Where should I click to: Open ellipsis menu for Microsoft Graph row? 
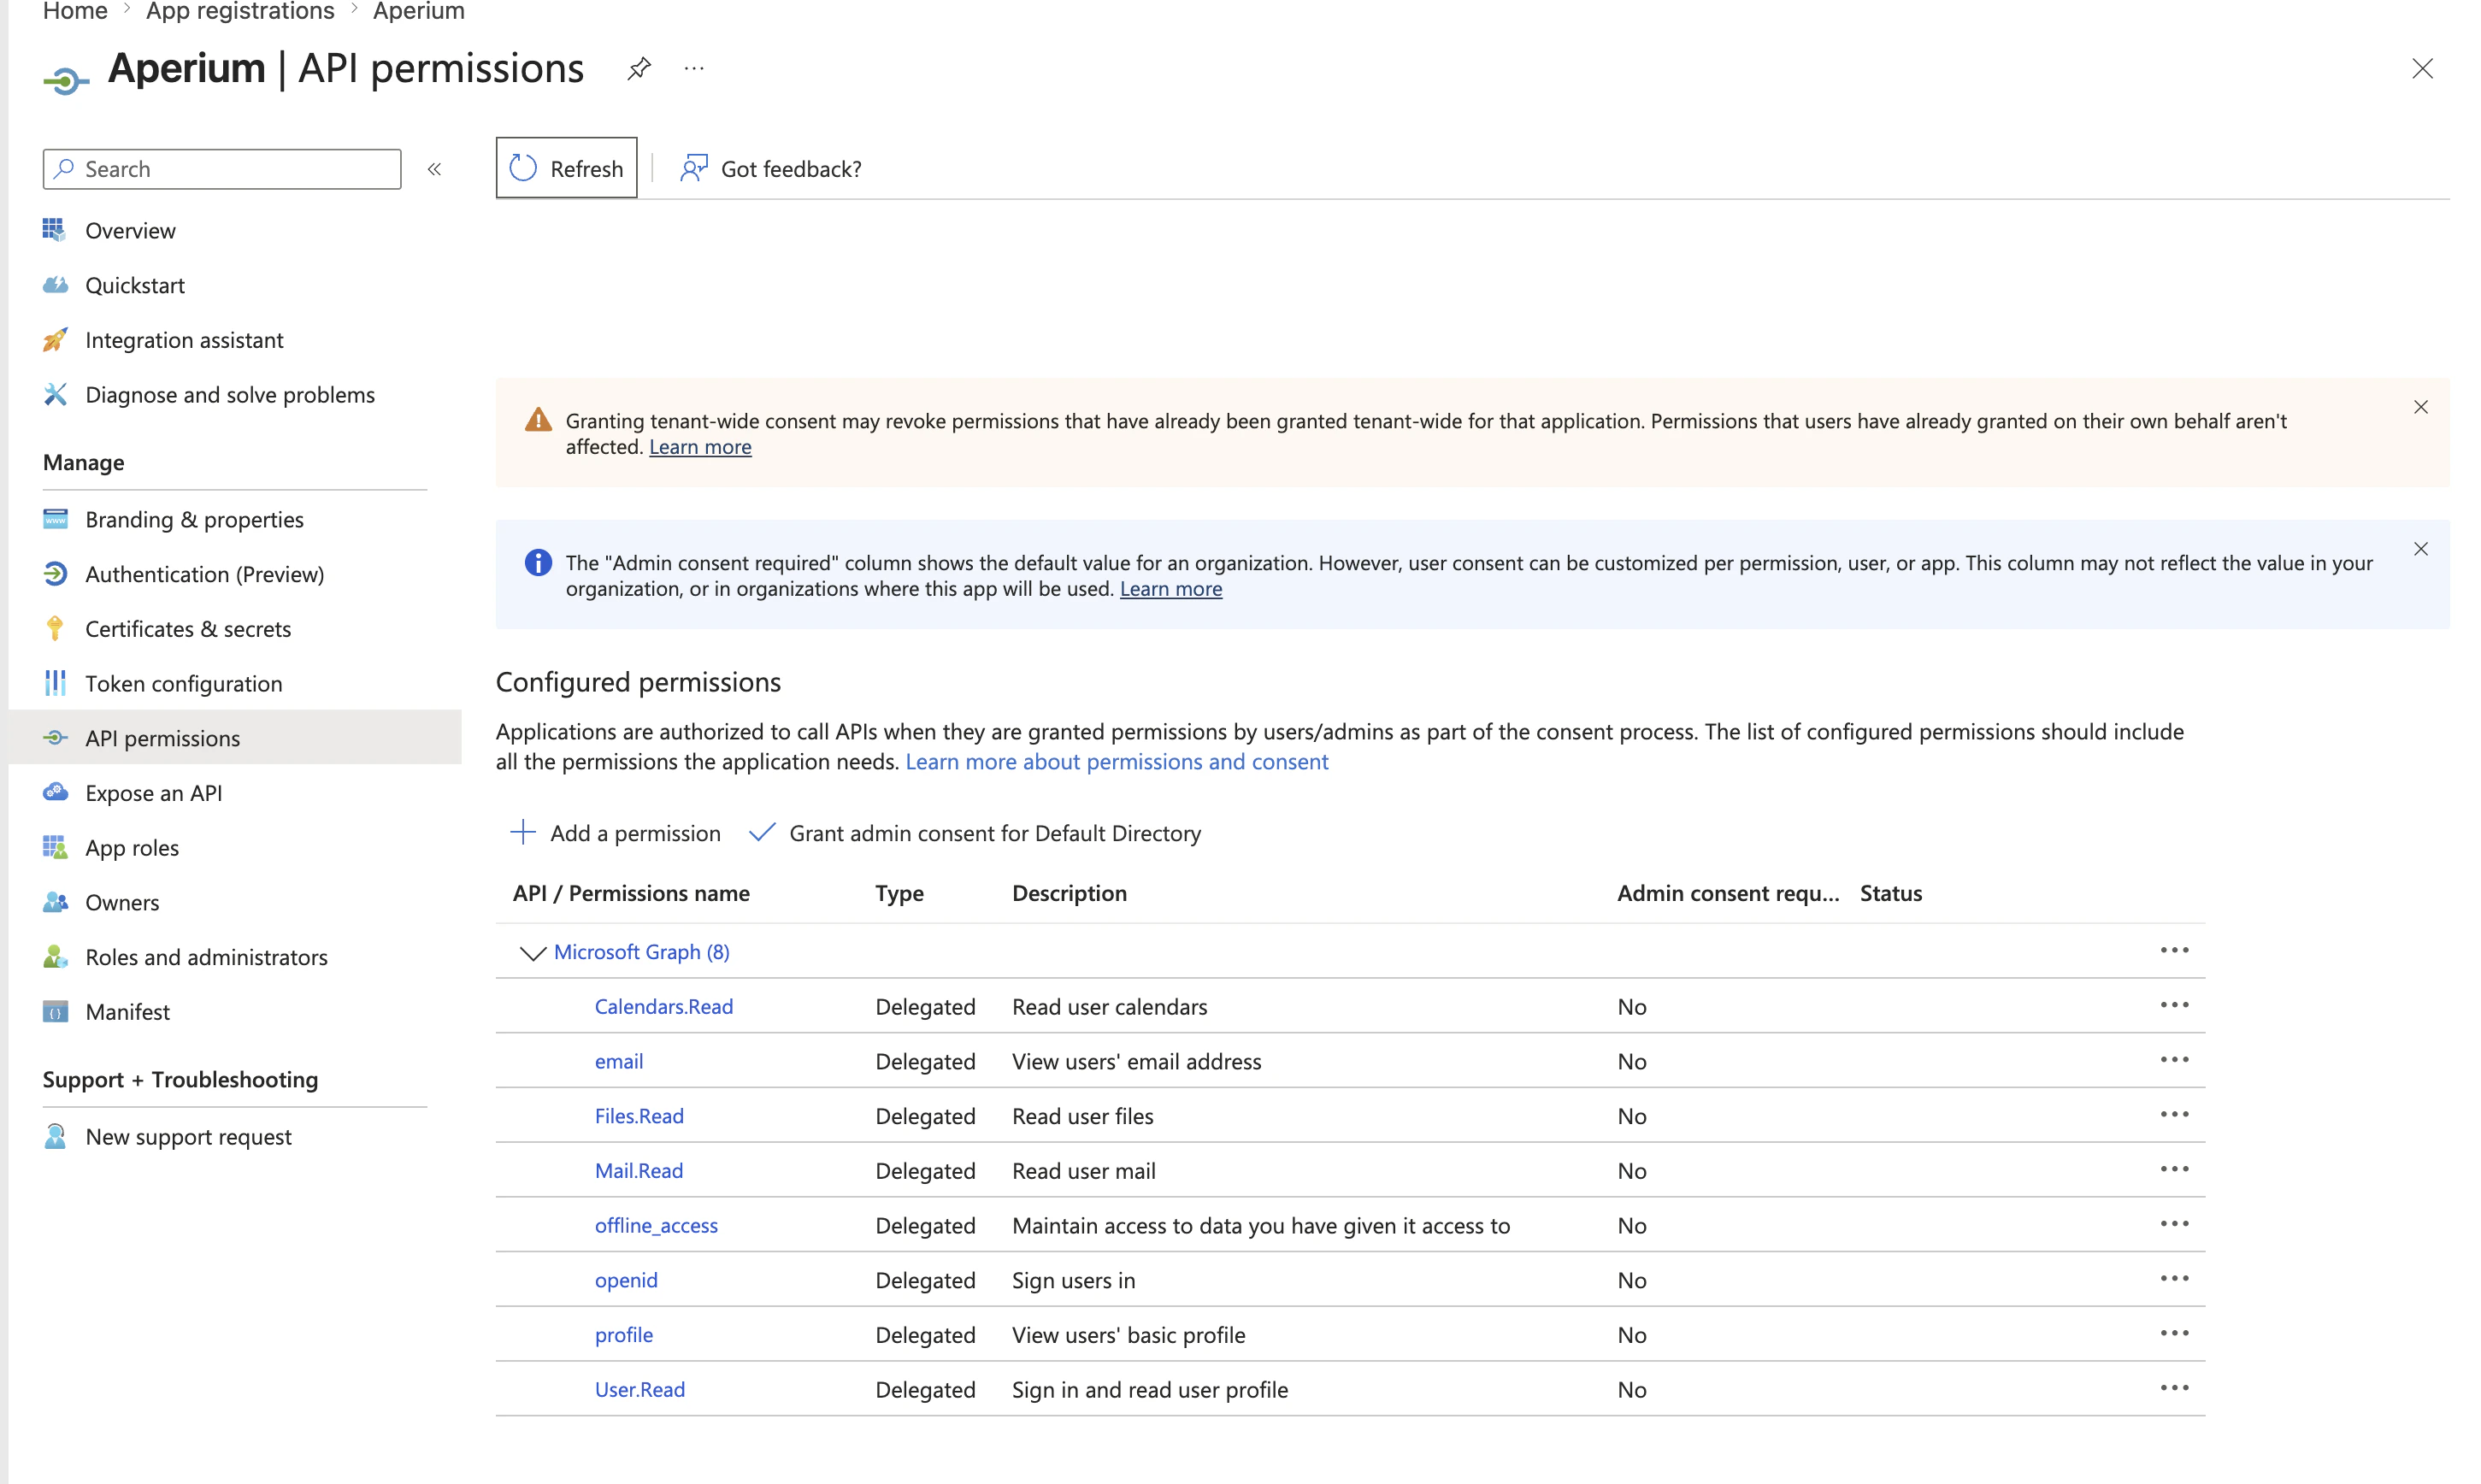coord(2173,950)
